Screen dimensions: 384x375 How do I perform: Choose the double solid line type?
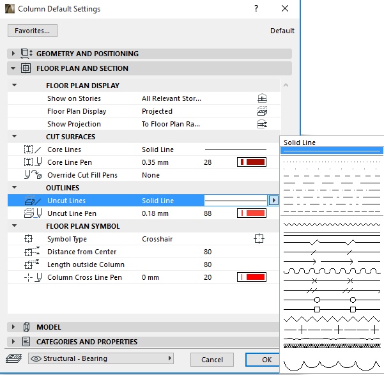(x=332, y=234)
